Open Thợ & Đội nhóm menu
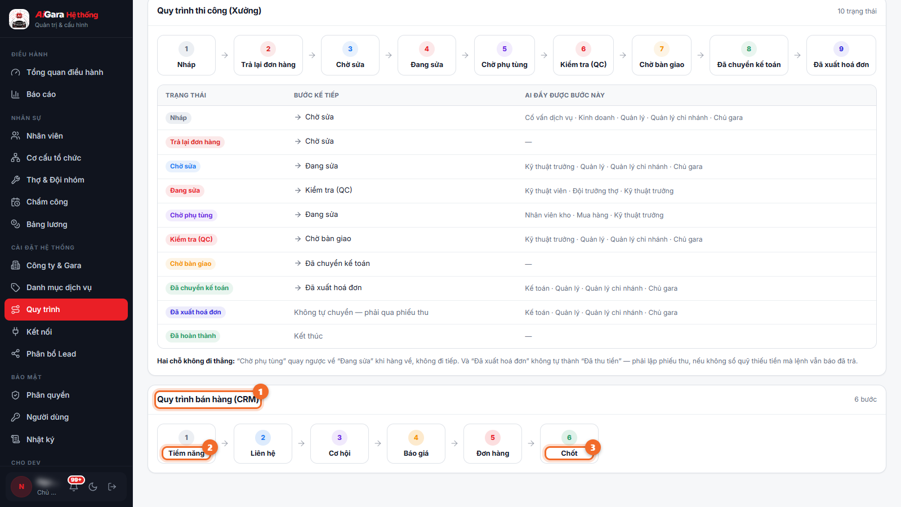 [x=66, y=180]
